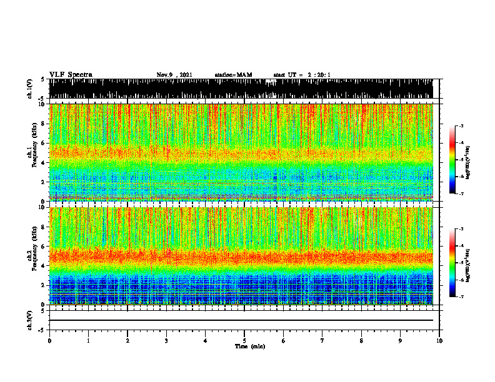This screenshot has width=495, height=382.
Task: Click the "9" time axis tick label
Action: (400, 341)
